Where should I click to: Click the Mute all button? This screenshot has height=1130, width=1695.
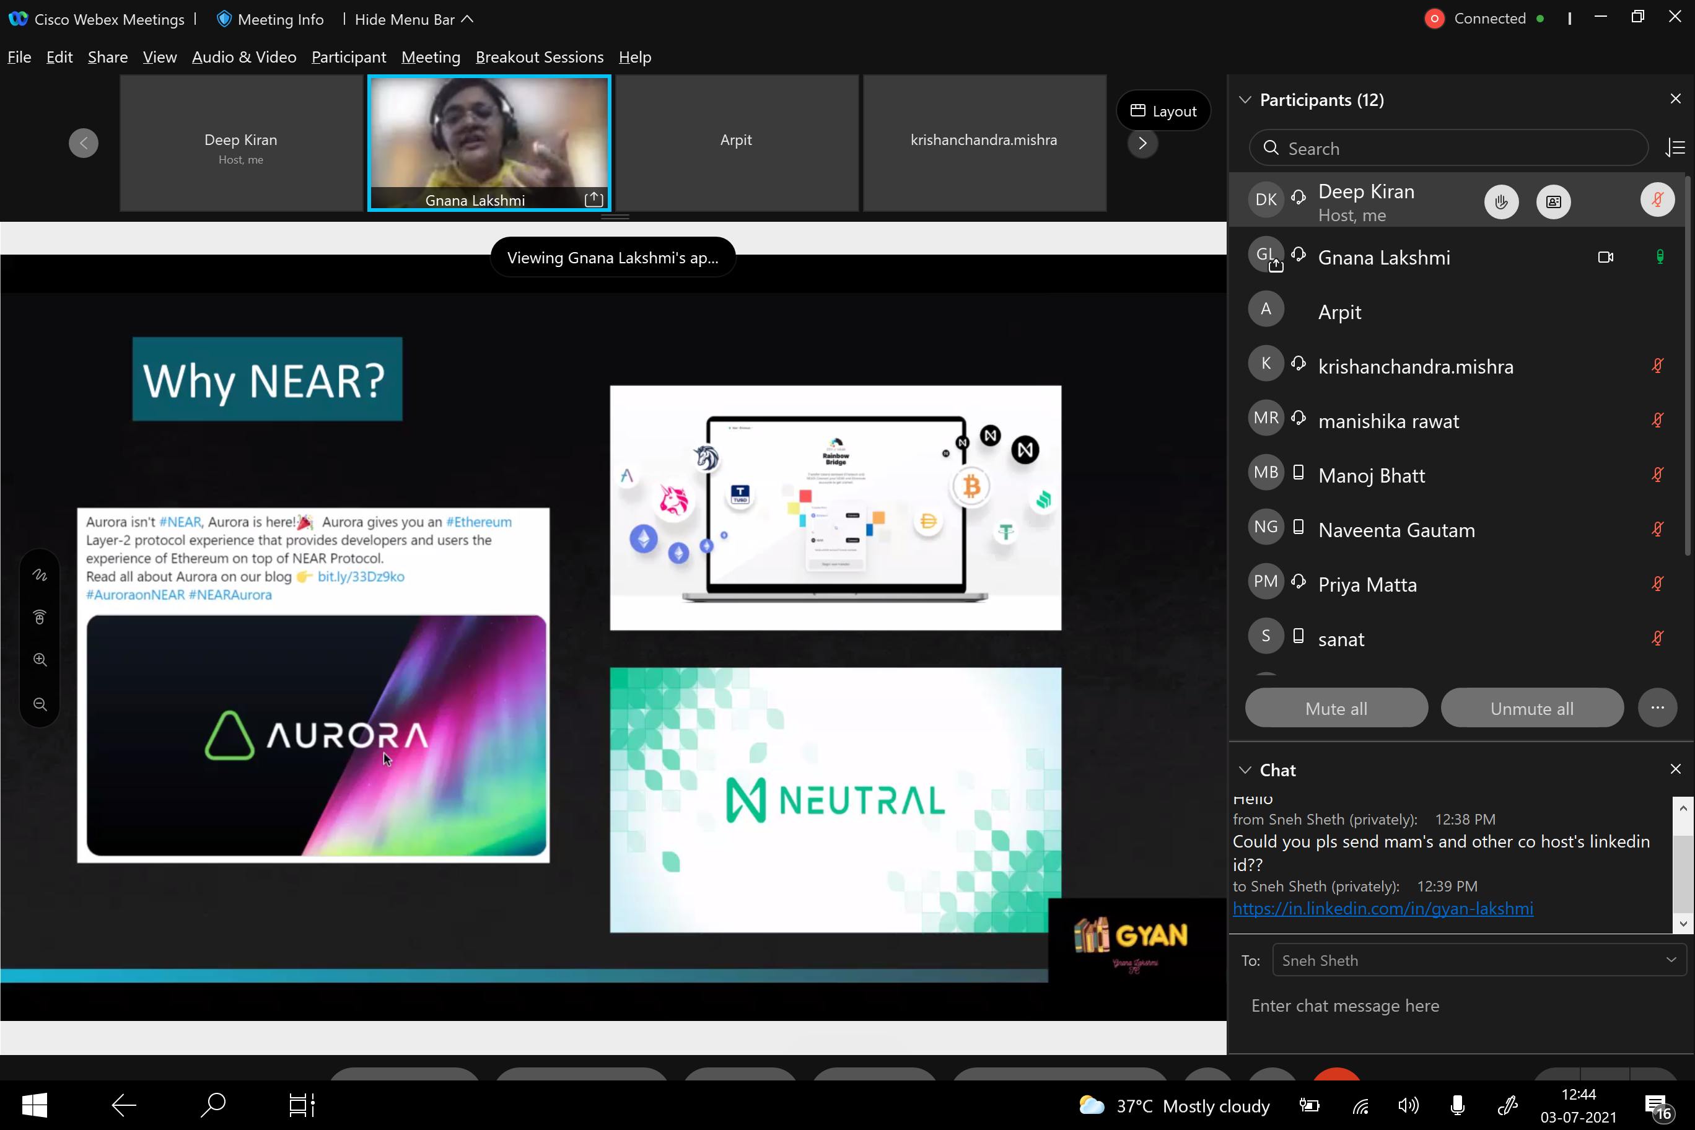1336,707
